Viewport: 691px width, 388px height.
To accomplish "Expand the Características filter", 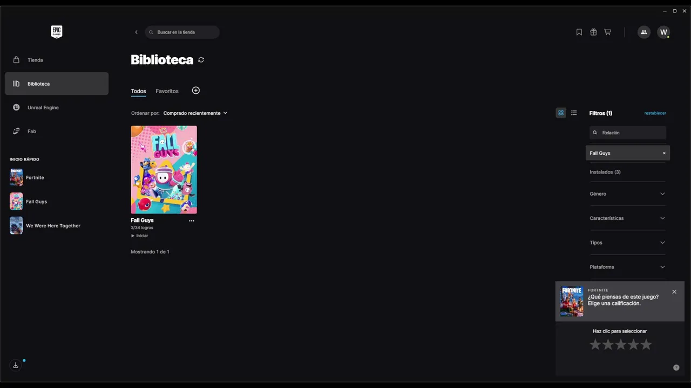I will point(627,218).
